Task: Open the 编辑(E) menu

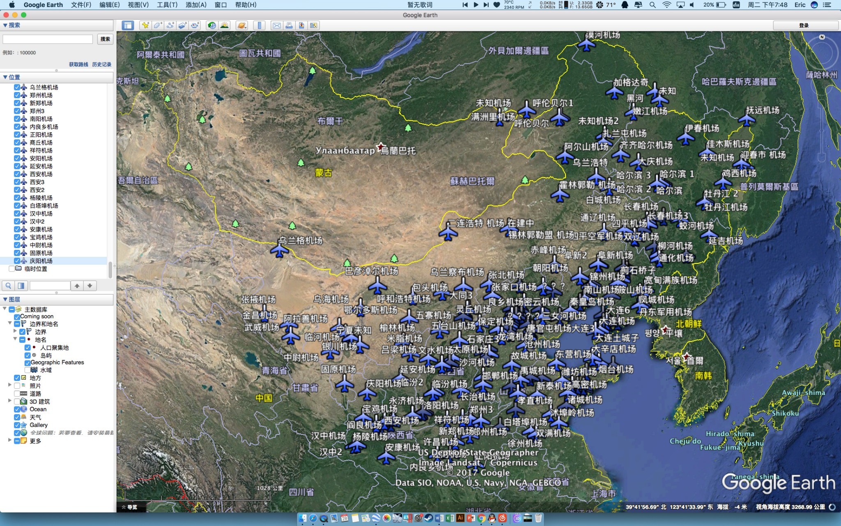Action: pos(109,5)
